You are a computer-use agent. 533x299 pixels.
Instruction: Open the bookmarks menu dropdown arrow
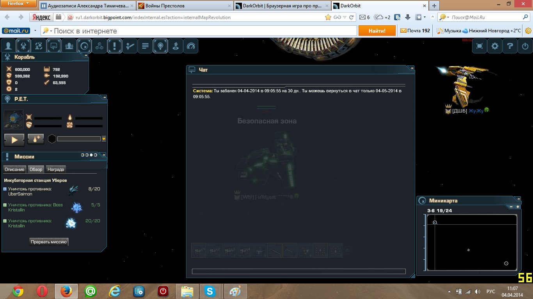[x=425, y=17]
